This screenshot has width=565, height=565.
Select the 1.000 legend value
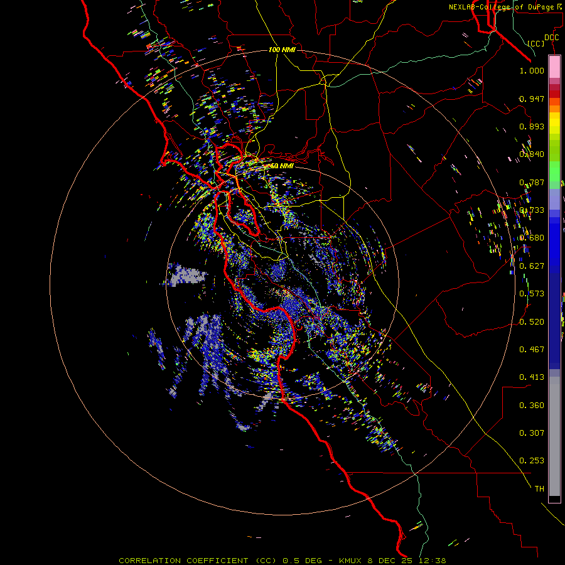[532, 70]
